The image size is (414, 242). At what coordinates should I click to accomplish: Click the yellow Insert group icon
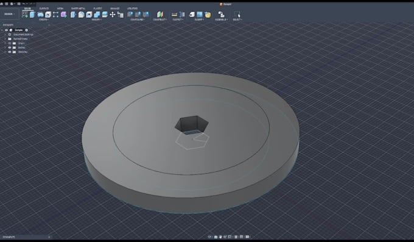(x=208, y=15)
